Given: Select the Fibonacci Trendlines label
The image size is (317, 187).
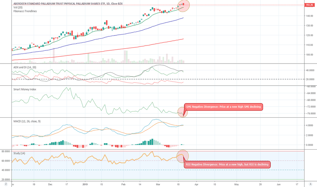Looking at the screenshot, I should (25, 11).
